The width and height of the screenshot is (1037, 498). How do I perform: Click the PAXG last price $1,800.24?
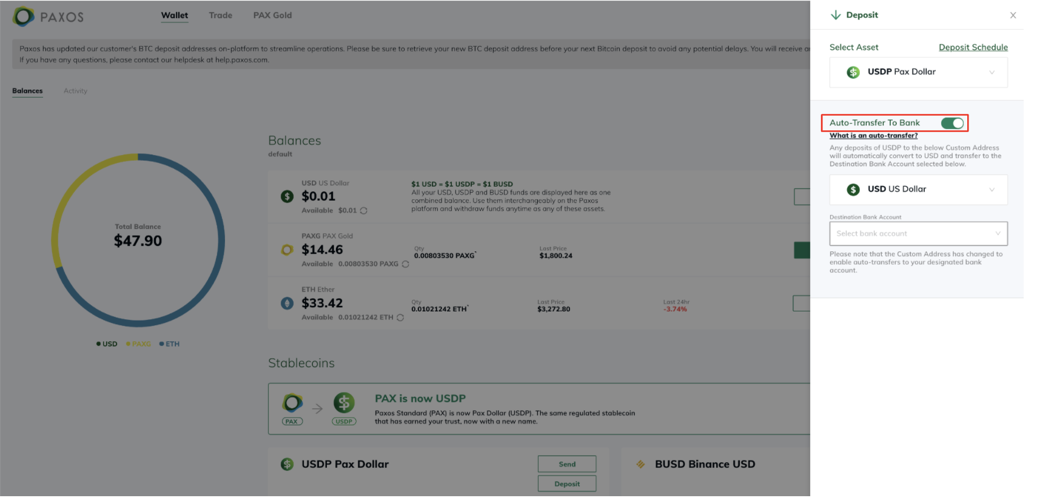[556, 256]
